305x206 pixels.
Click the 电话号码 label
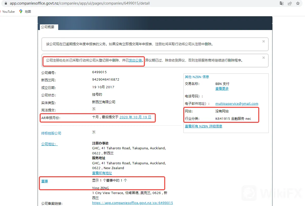pyautogui.click(x=194, y=96)
